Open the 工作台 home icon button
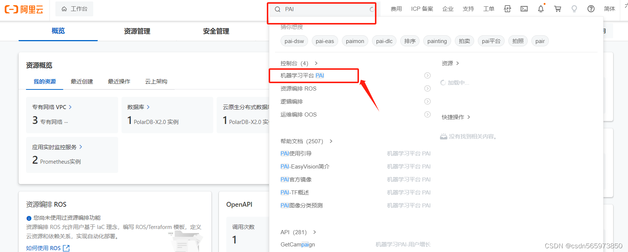628x252 pixels. 74,9
